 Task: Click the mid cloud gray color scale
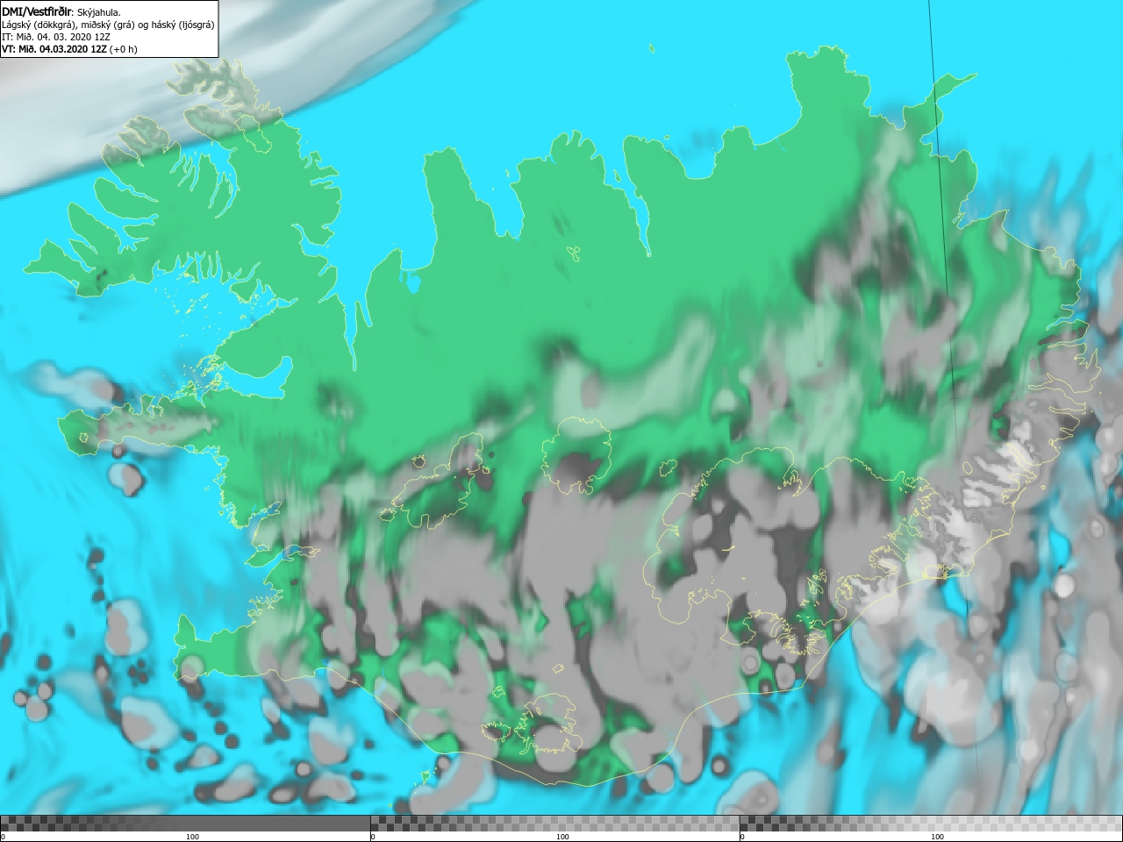coord(555,823)
